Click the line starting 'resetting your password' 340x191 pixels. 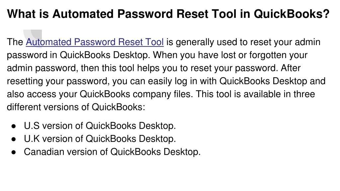pyautogui.click(x=166, y=81)
